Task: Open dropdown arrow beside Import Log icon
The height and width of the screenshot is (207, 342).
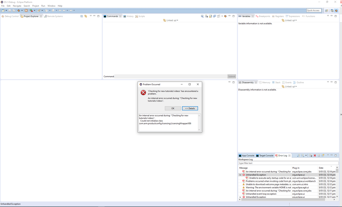Action: pos(306,155)
